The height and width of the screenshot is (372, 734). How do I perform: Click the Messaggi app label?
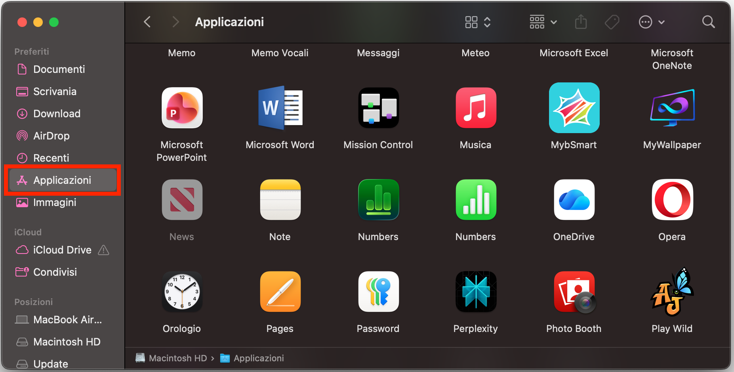point(378,53)
